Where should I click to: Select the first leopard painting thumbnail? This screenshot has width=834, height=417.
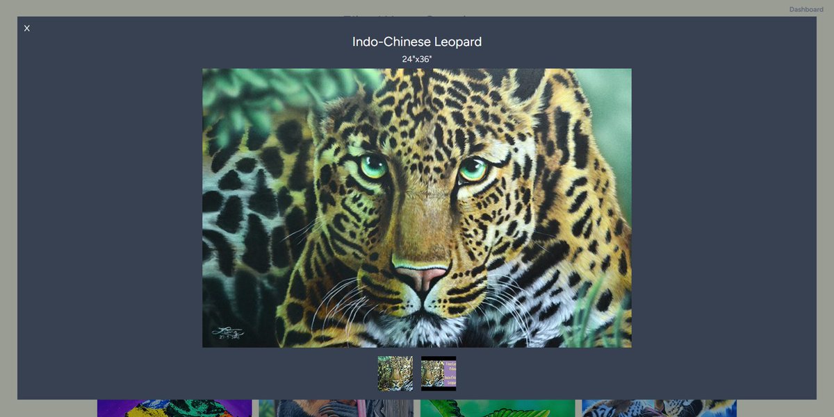tap(395, 374)
